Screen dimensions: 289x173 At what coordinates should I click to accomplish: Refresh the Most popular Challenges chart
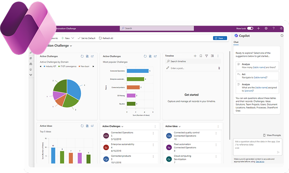[145, 56]
